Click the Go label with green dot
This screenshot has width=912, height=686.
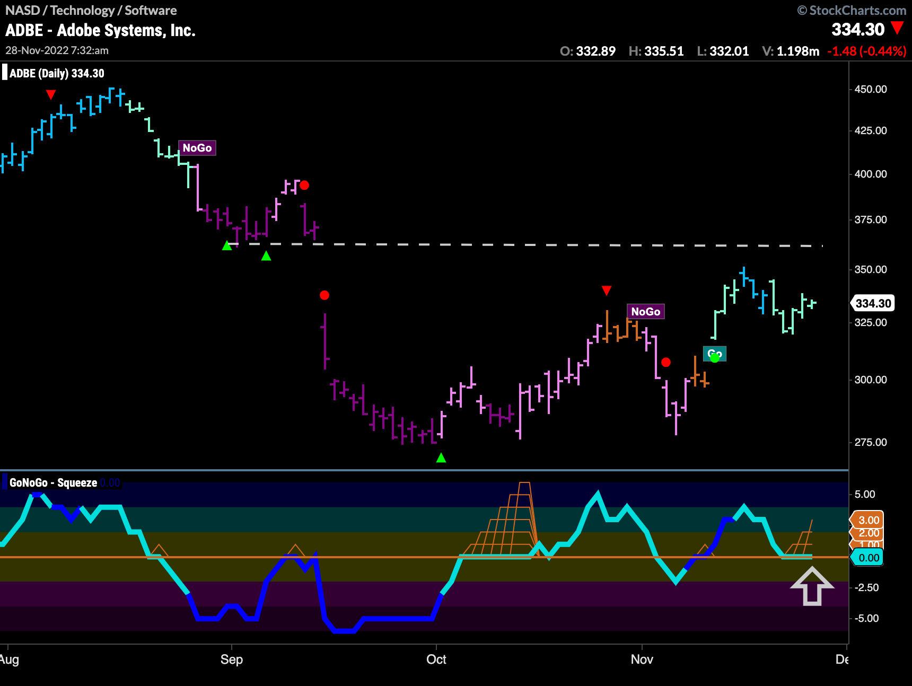pyautogui.click(x=715, y=354)
